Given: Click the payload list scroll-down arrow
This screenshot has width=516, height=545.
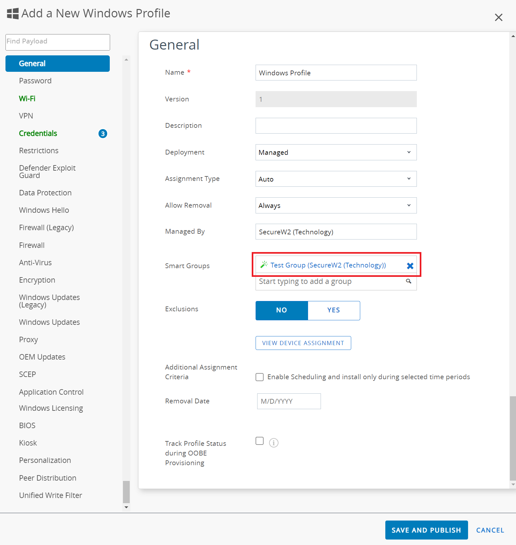Looking at the screenshot, I should tap(126, 507).
